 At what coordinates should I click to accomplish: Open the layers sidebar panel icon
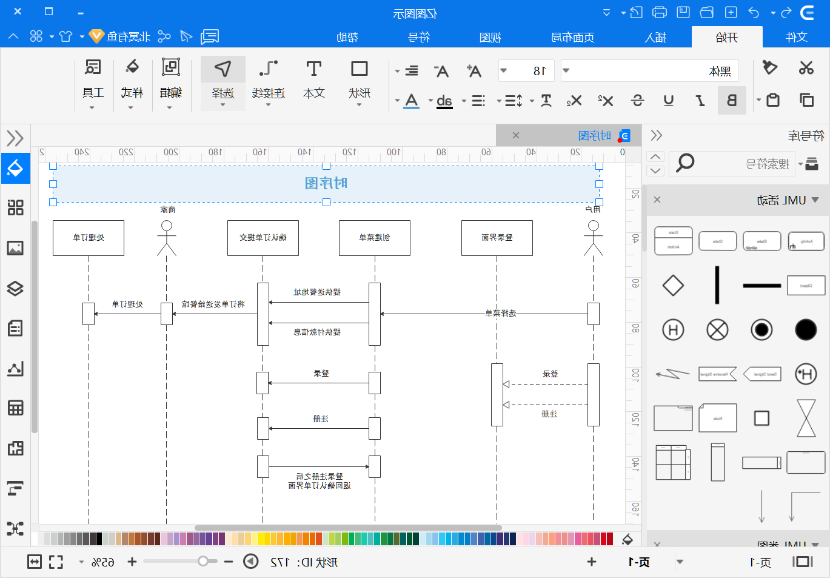[15, 288]
